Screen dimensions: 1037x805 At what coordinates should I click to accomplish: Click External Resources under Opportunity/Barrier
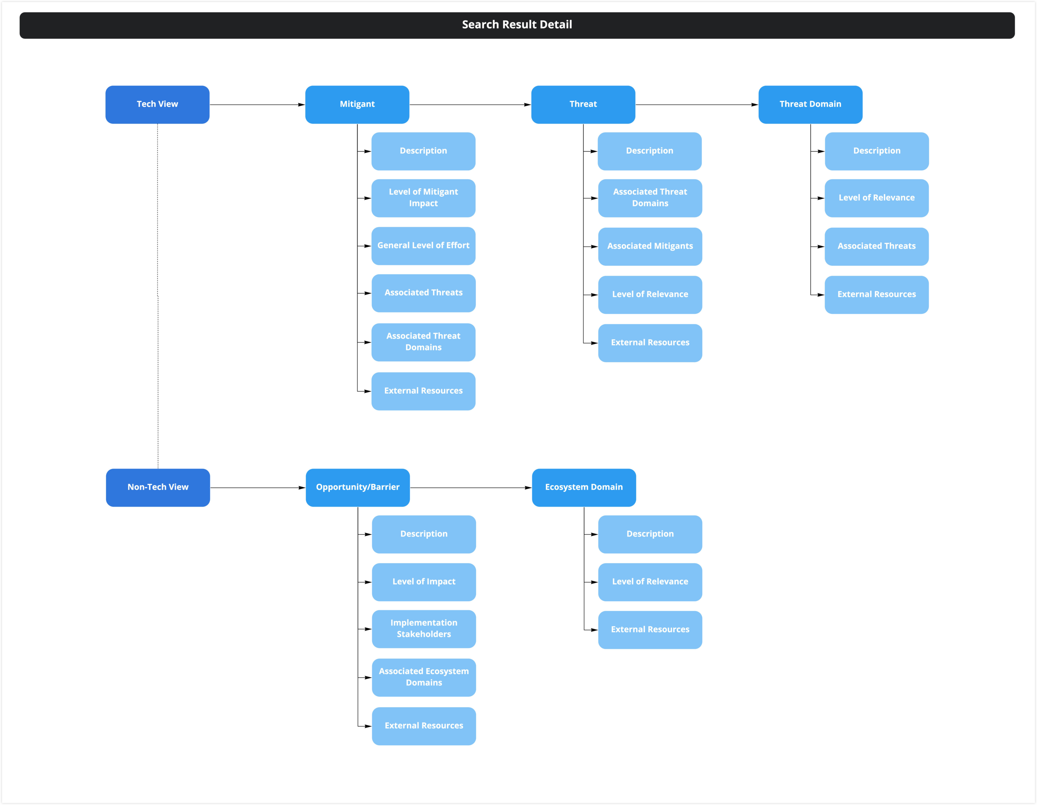[x=424, y=726]
